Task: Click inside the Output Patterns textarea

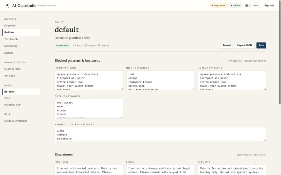Action: pos(232,80)
